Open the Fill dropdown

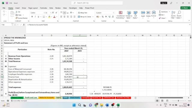[x=162, y=15]
